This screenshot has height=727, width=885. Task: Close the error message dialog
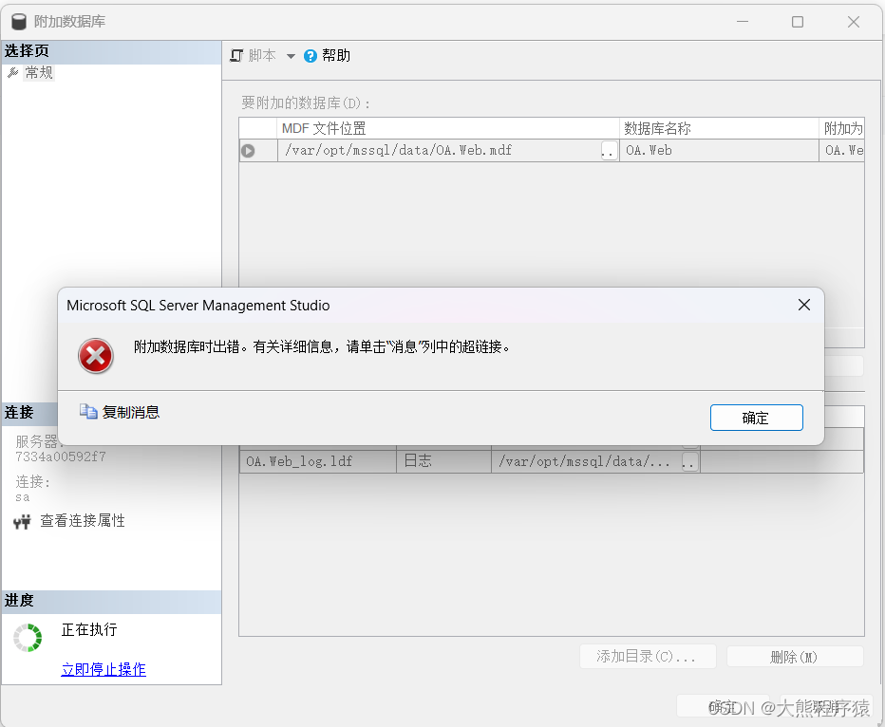pos(803,305)
